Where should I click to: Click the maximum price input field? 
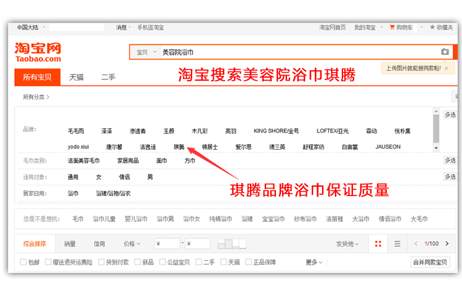click(x=197, y=243)
